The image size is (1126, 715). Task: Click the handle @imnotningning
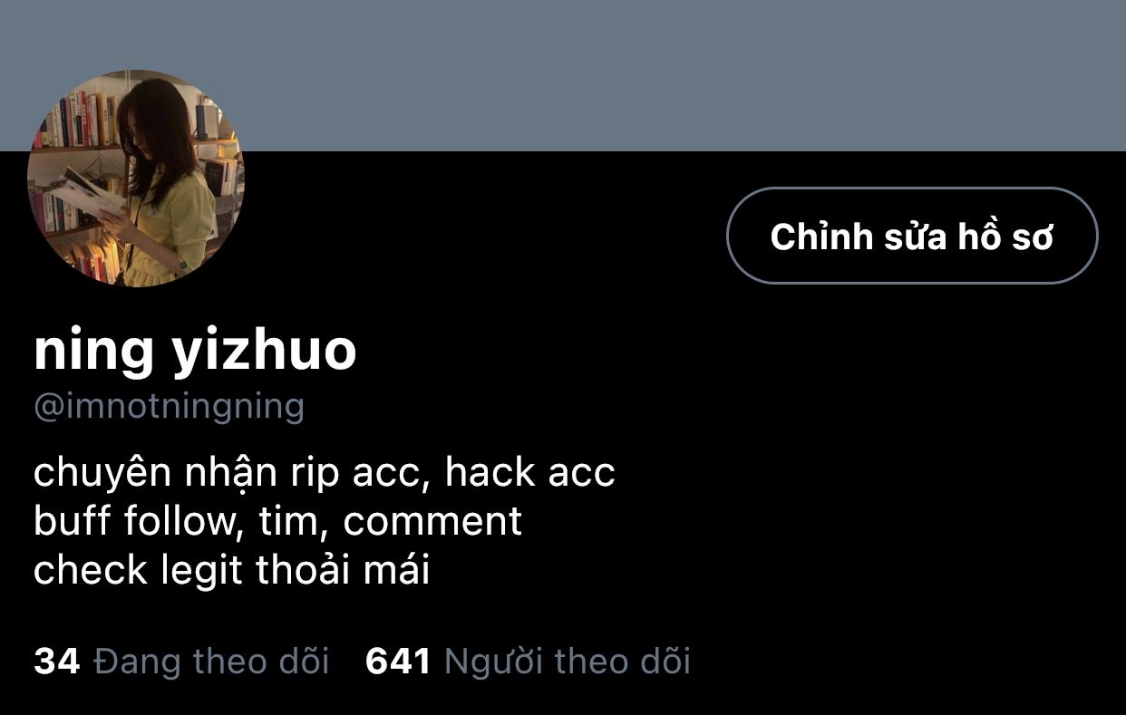[169, 406]
